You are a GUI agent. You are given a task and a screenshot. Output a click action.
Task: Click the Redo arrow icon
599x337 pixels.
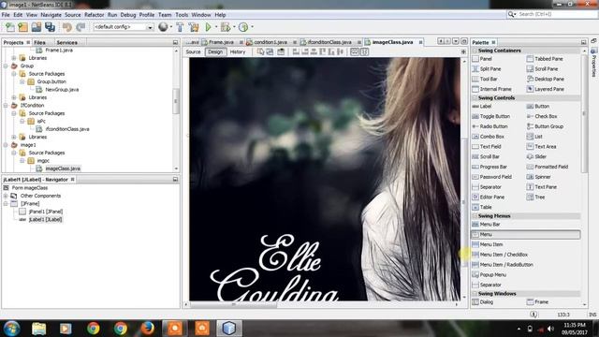click(80, 27)
